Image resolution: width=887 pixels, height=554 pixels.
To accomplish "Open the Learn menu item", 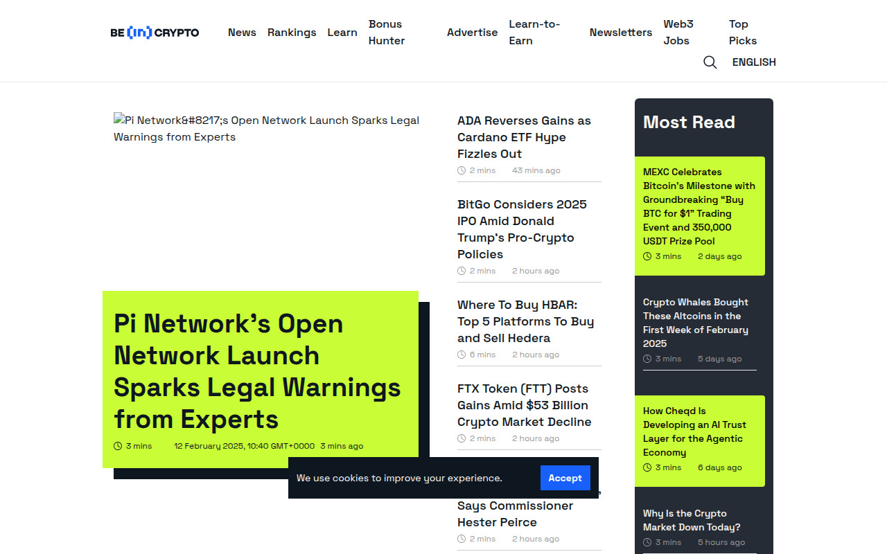I will (x=342, y=33).
